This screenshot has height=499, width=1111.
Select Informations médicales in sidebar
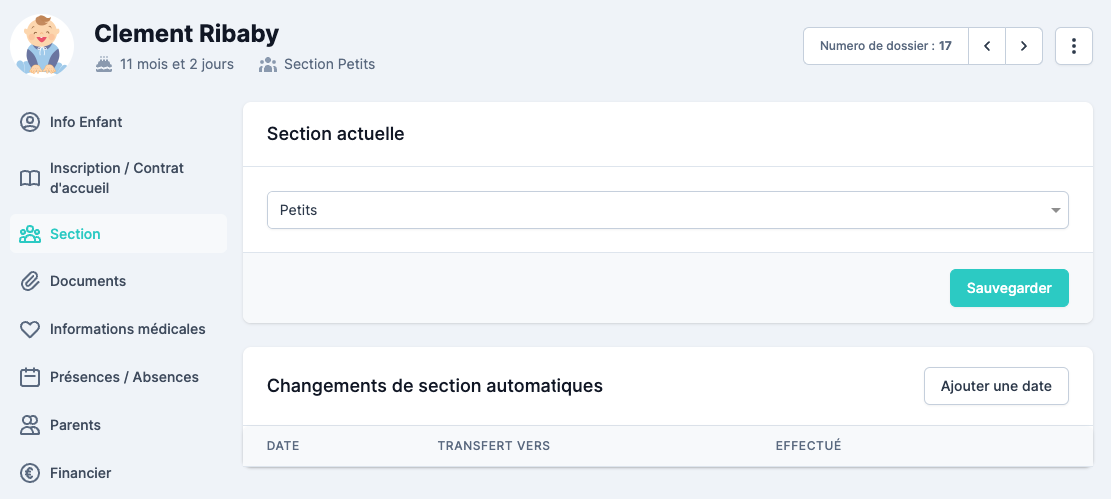coord(127,329)
